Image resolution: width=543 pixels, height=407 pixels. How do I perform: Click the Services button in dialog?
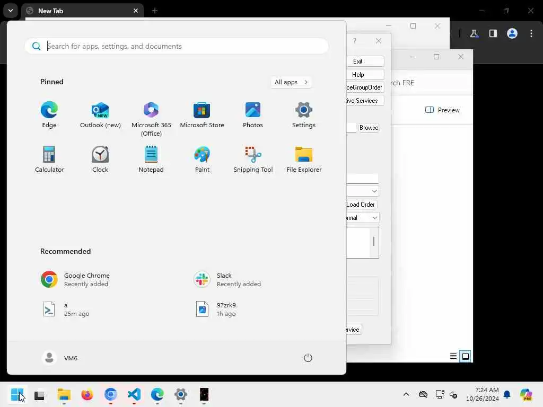[x=365, y=101]
